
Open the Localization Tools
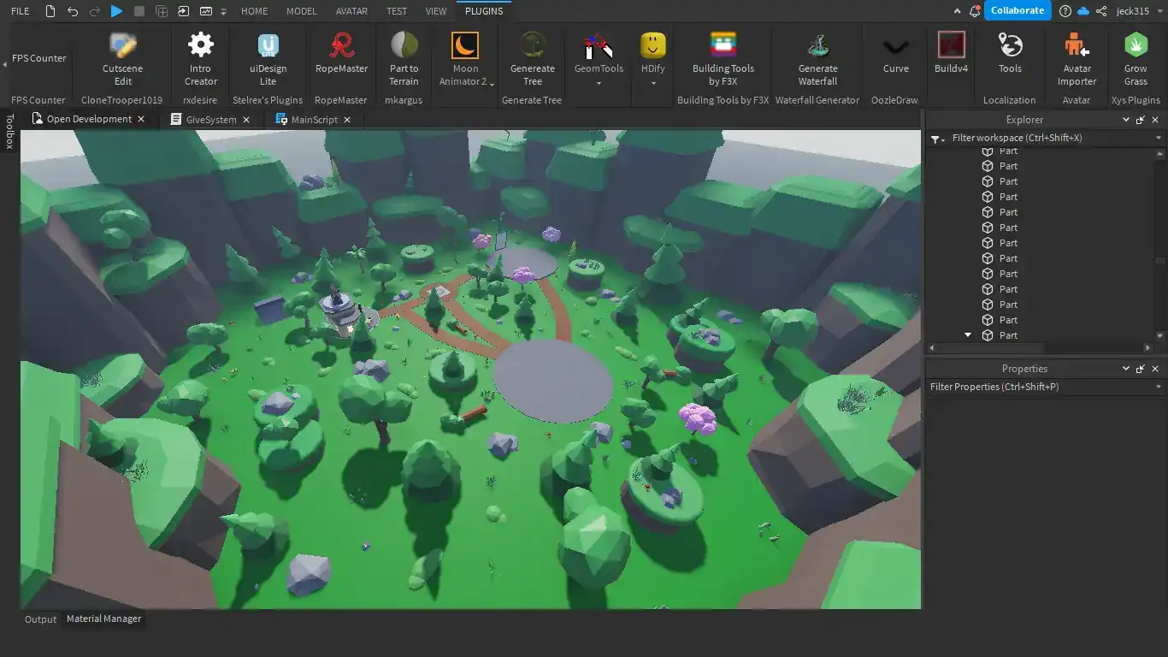click(1010, 53)
